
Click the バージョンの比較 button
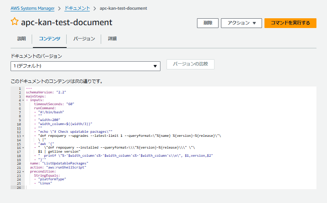click(191, 64)
